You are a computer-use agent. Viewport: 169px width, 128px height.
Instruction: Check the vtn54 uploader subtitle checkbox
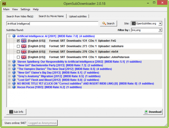click(18, 52)
